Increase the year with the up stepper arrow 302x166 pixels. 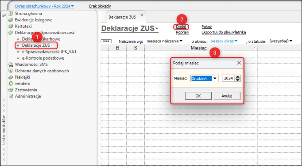pos(238,77)
